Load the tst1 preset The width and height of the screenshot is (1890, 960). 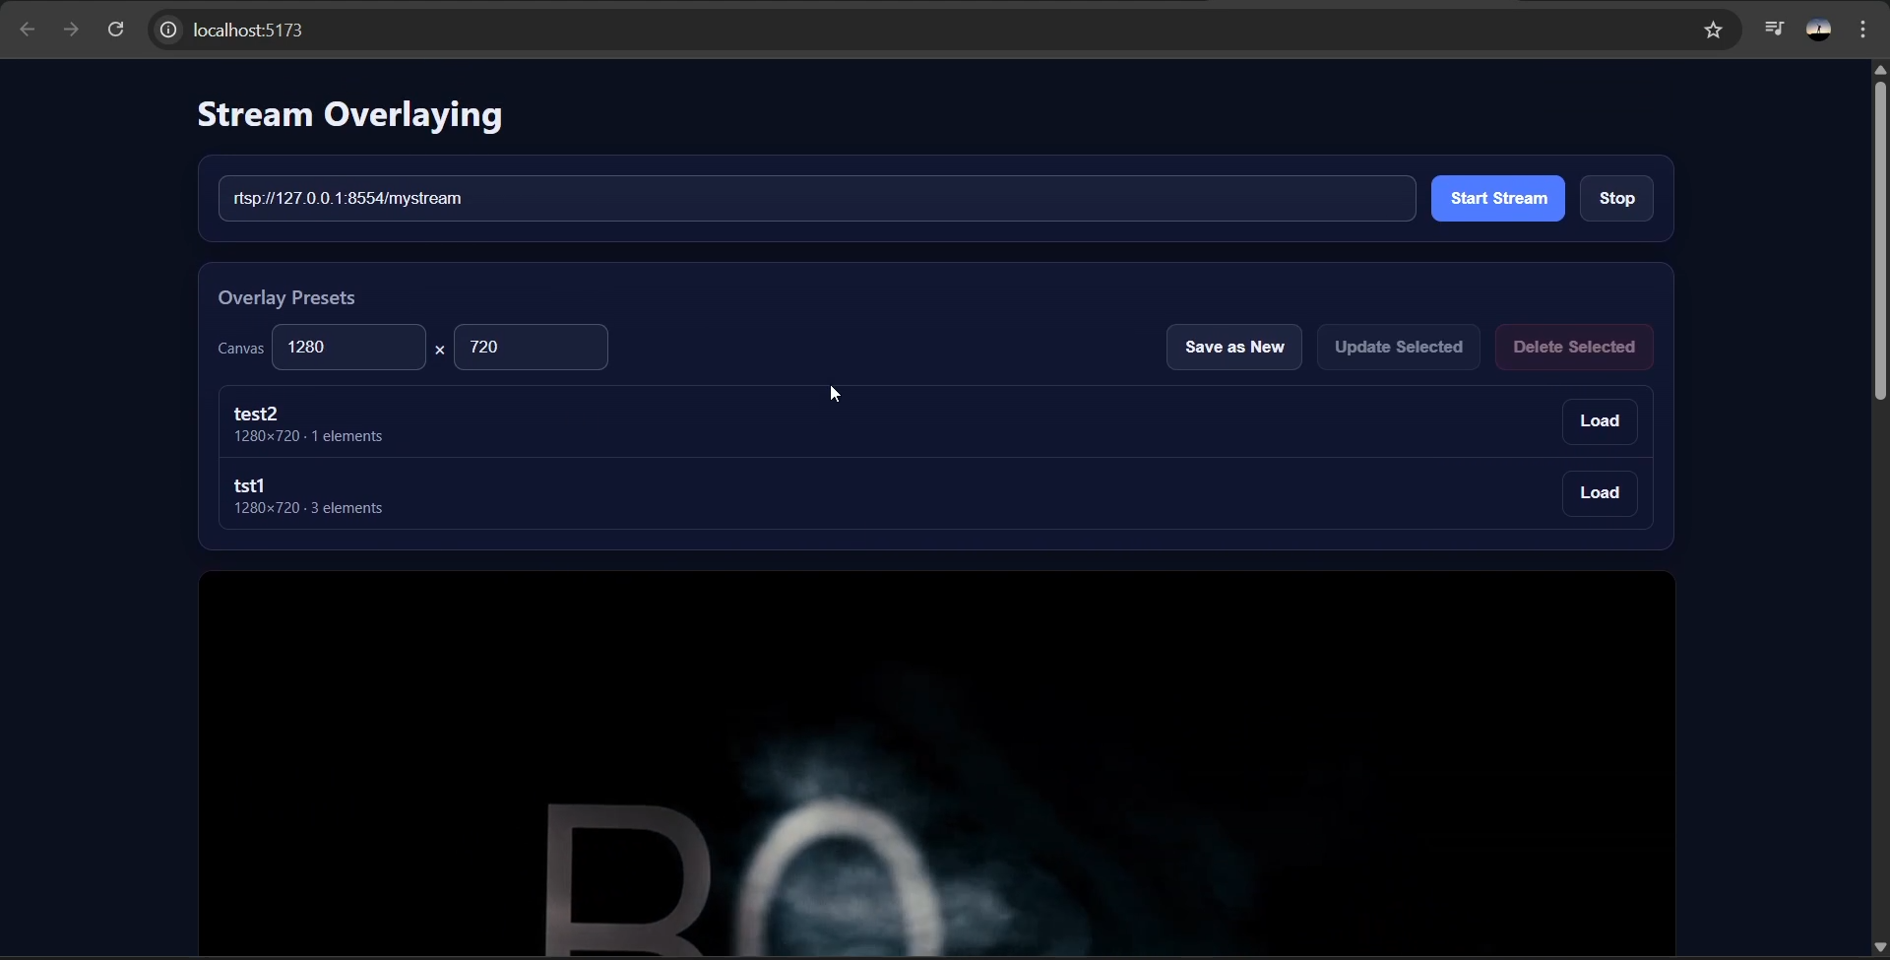pos(1599,492)
